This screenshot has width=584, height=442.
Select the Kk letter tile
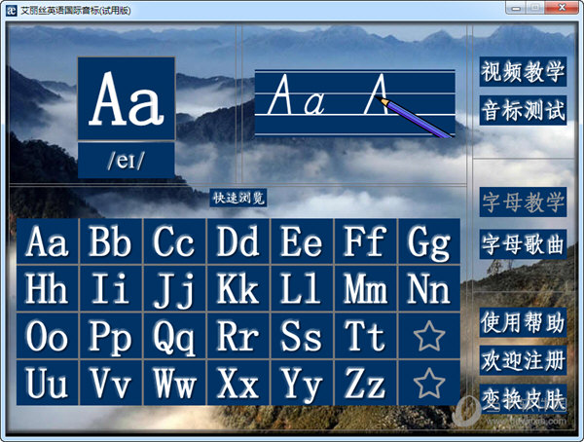point(237,289)
